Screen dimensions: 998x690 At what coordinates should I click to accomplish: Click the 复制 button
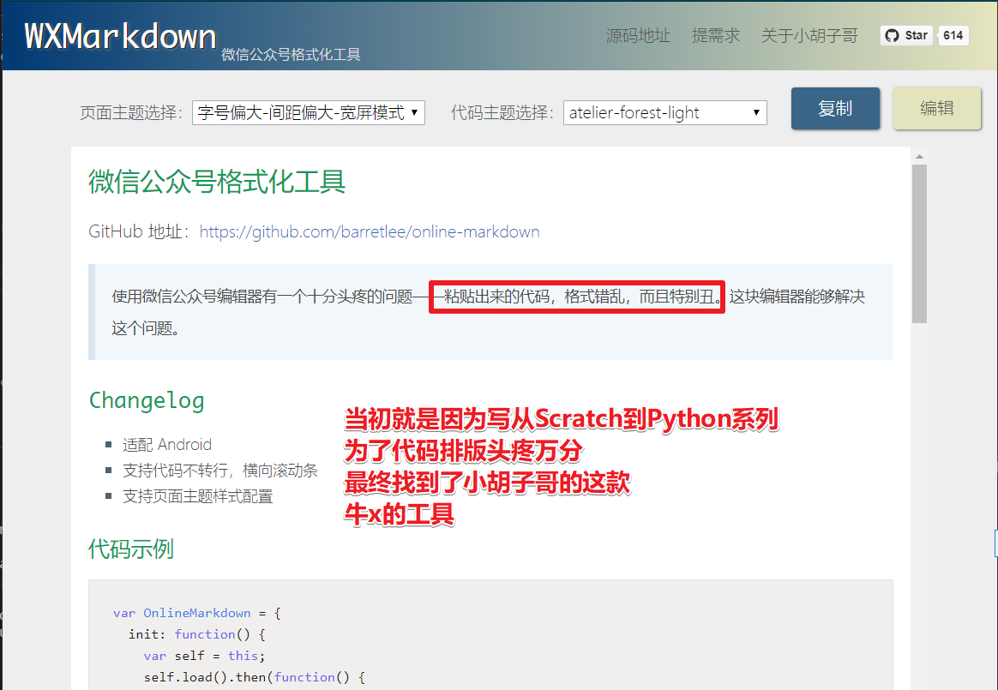click(x=835, y=108)
